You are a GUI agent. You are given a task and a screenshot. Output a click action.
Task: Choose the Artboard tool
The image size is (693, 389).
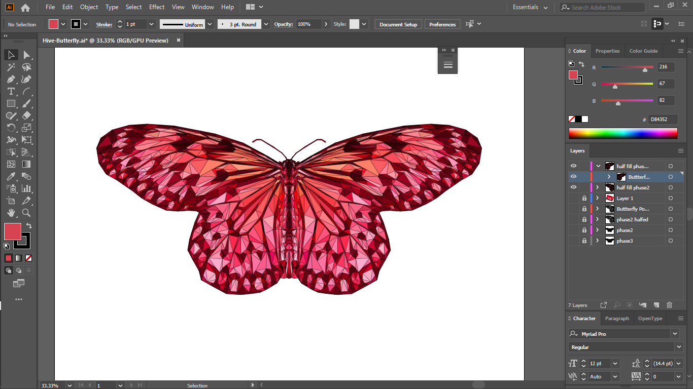(11, 201)
